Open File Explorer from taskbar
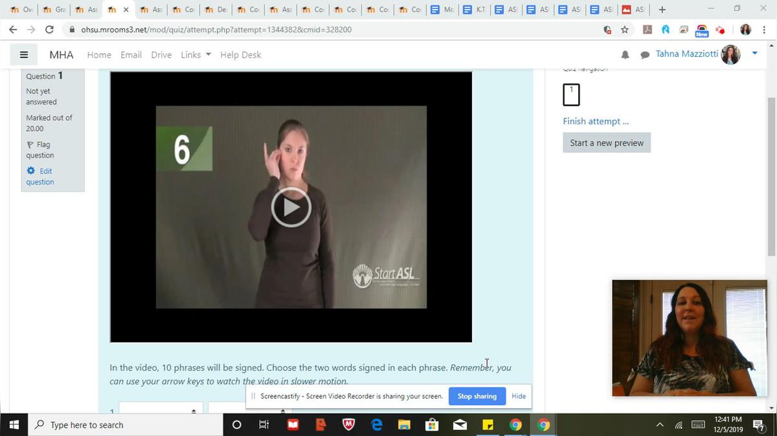Viewport: 777px width, 436px height. click(405, 425)
